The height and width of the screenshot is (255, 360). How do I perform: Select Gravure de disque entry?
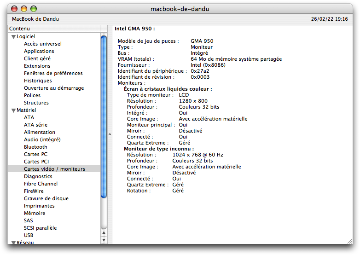[x=46, y=198]
